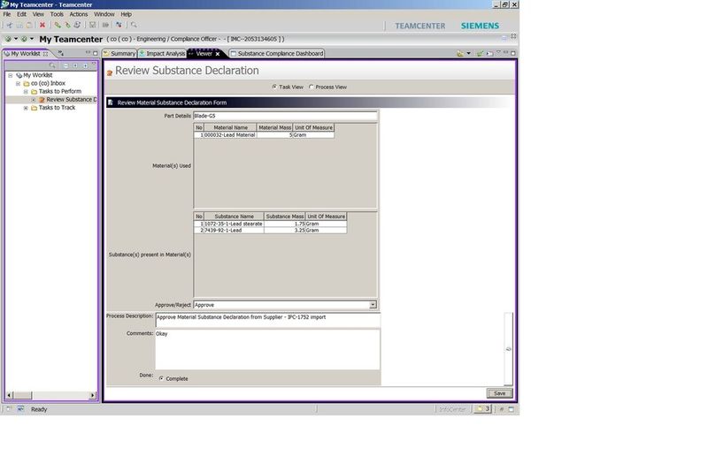Open the Approve/Reject dropdown
708x456 pixels.
click(373, 305)
